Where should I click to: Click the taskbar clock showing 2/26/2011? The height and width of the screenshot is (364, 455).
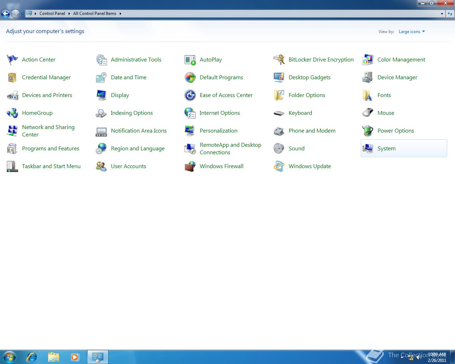437,357
